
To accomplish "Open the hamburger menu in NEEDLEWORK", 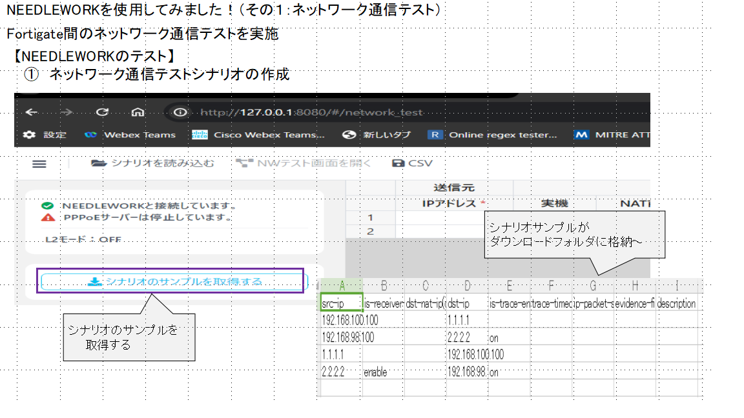I will click(x=39, y=164).
